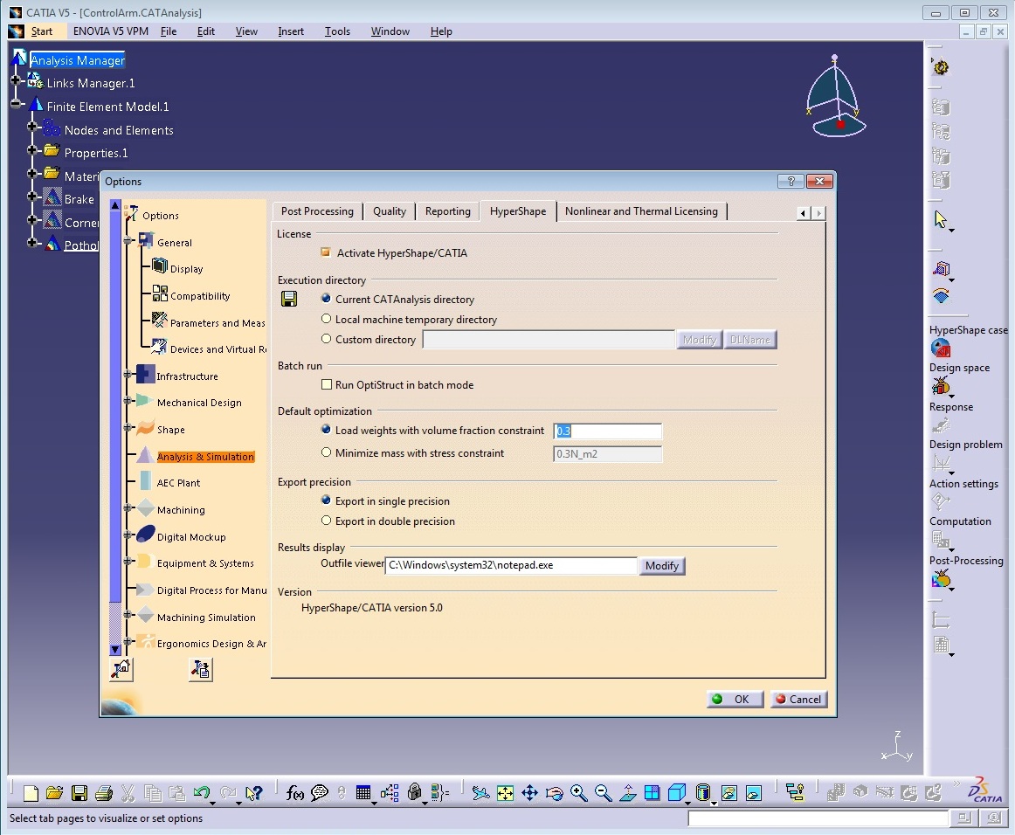Select Current CATAnalysis directory option

tap(327, 299)
